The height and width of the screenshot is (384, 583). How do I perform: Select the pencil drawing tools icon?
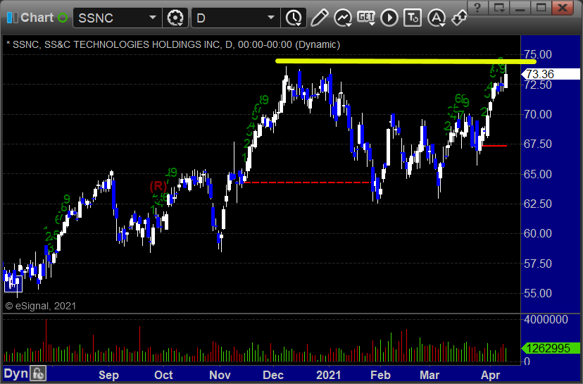coord(319,18)
